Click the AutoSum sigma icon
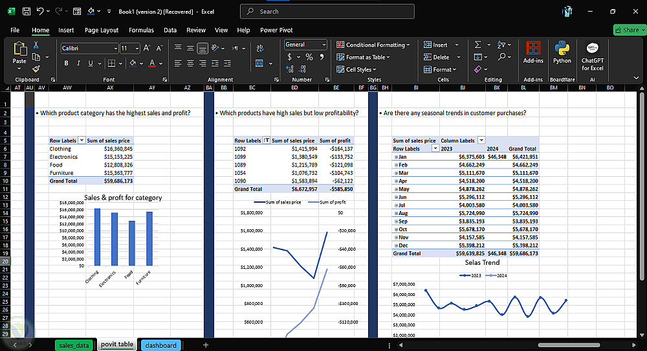 [478, 45]
